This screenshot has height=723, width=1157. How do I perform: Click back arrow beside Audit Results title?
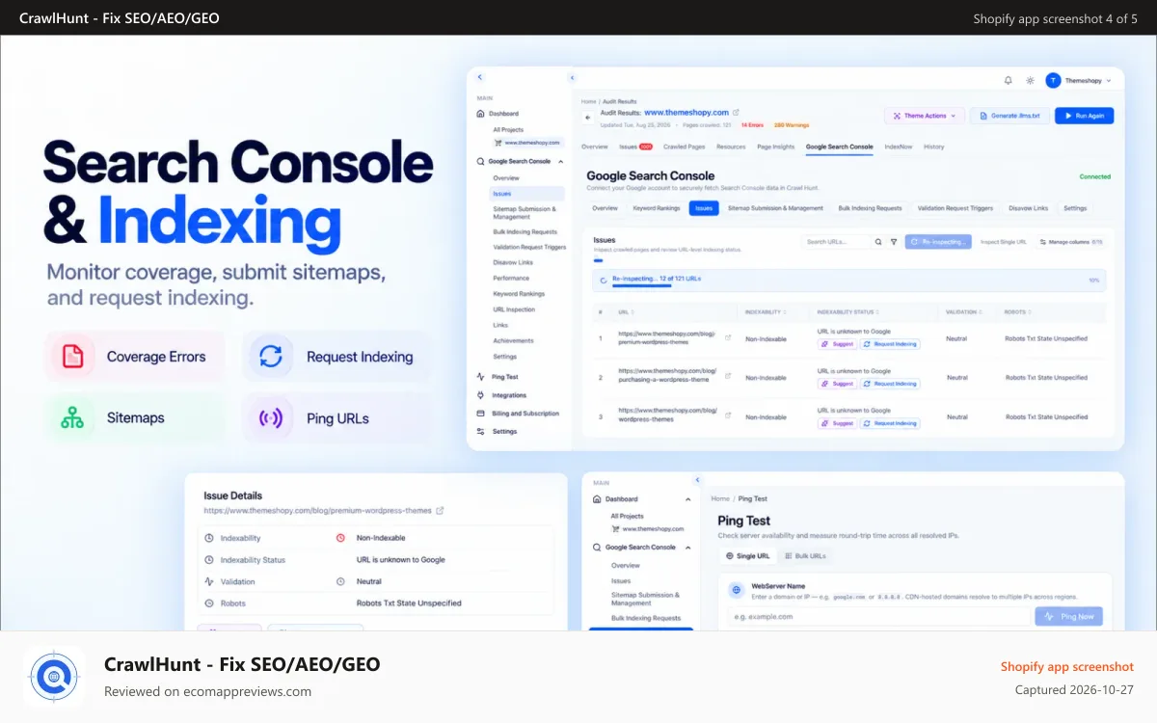coord(588,117)
